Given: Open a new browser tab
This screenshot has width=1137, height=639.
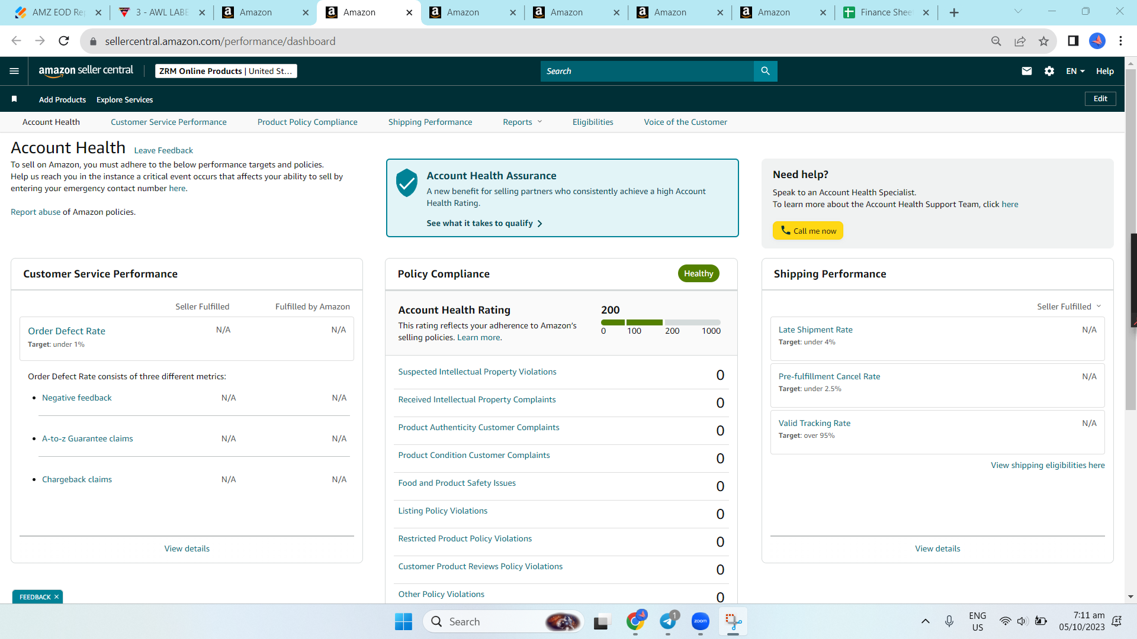Looking at the screenshot, I should (x=954, y=12).
